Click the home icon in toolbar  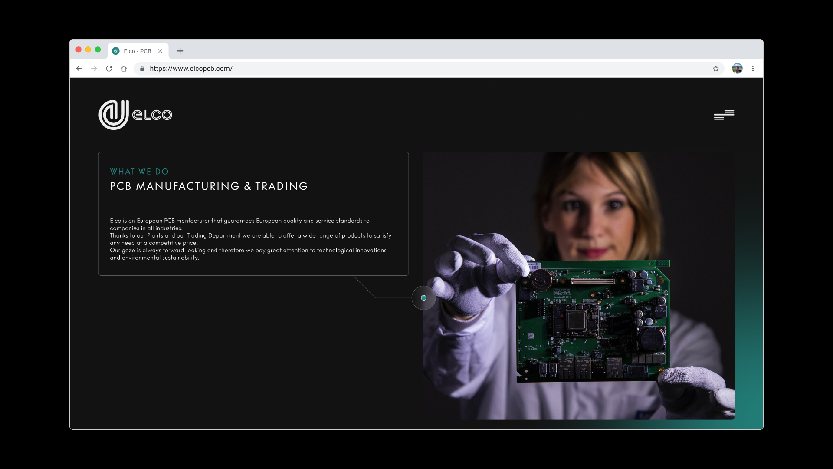(124, 69)
